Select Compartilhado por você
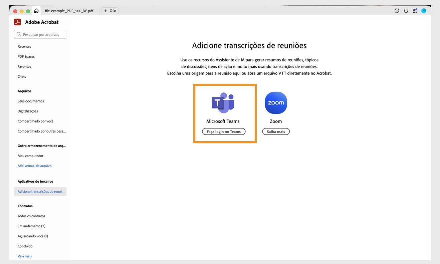 [x=35, y=121]
